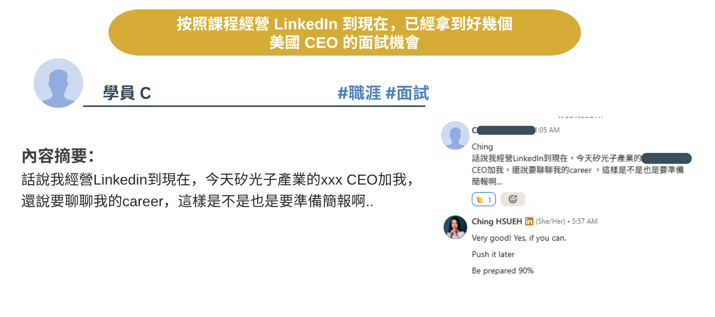Click the 1:05 AM message timestamp
Viewport: 715px width, 317px height.
pos(548,130)
